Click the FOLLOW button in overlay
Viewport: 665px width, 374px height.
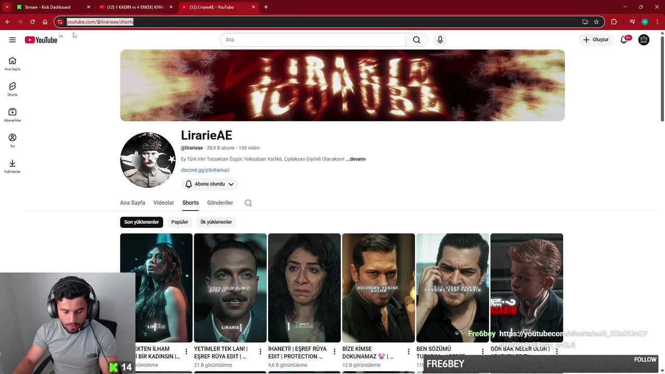(x=645, y=359)
